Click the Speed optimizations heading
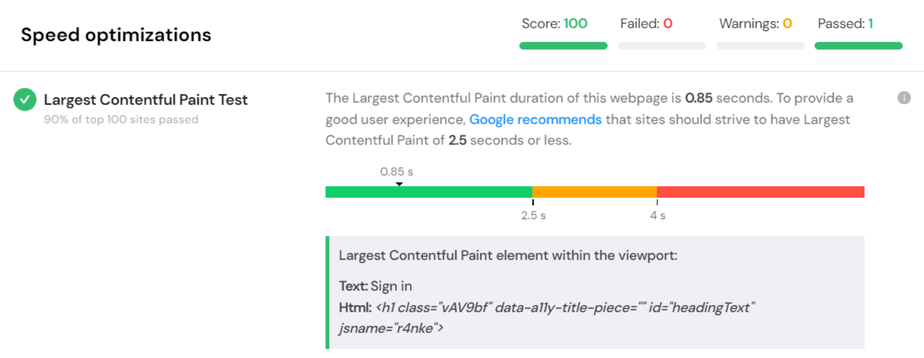Screen dimensions: 924x358 (116, 35)
